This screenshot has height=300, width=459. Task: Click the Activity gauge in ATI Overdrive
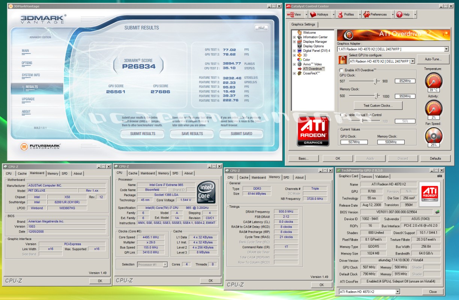(433, 109)
